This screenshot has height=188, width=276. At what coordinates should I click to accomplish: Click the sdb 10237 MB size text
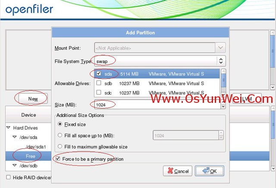[x=129, y=83]
